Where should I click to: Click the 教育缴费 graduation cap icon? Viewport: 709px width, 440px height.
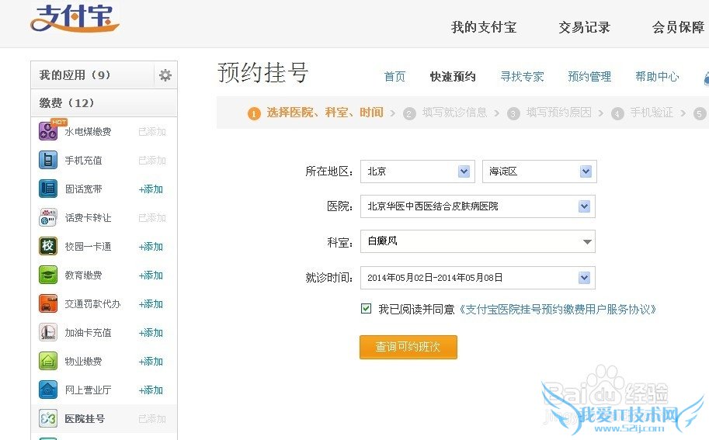48,275
